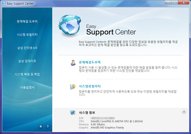
Task: Minimize the Easy Support Center window
Action: click(168, 3)
